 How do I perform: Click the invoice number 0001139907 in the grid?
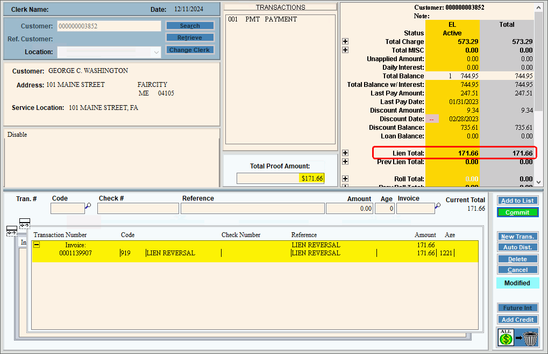[x=75, y=253]
